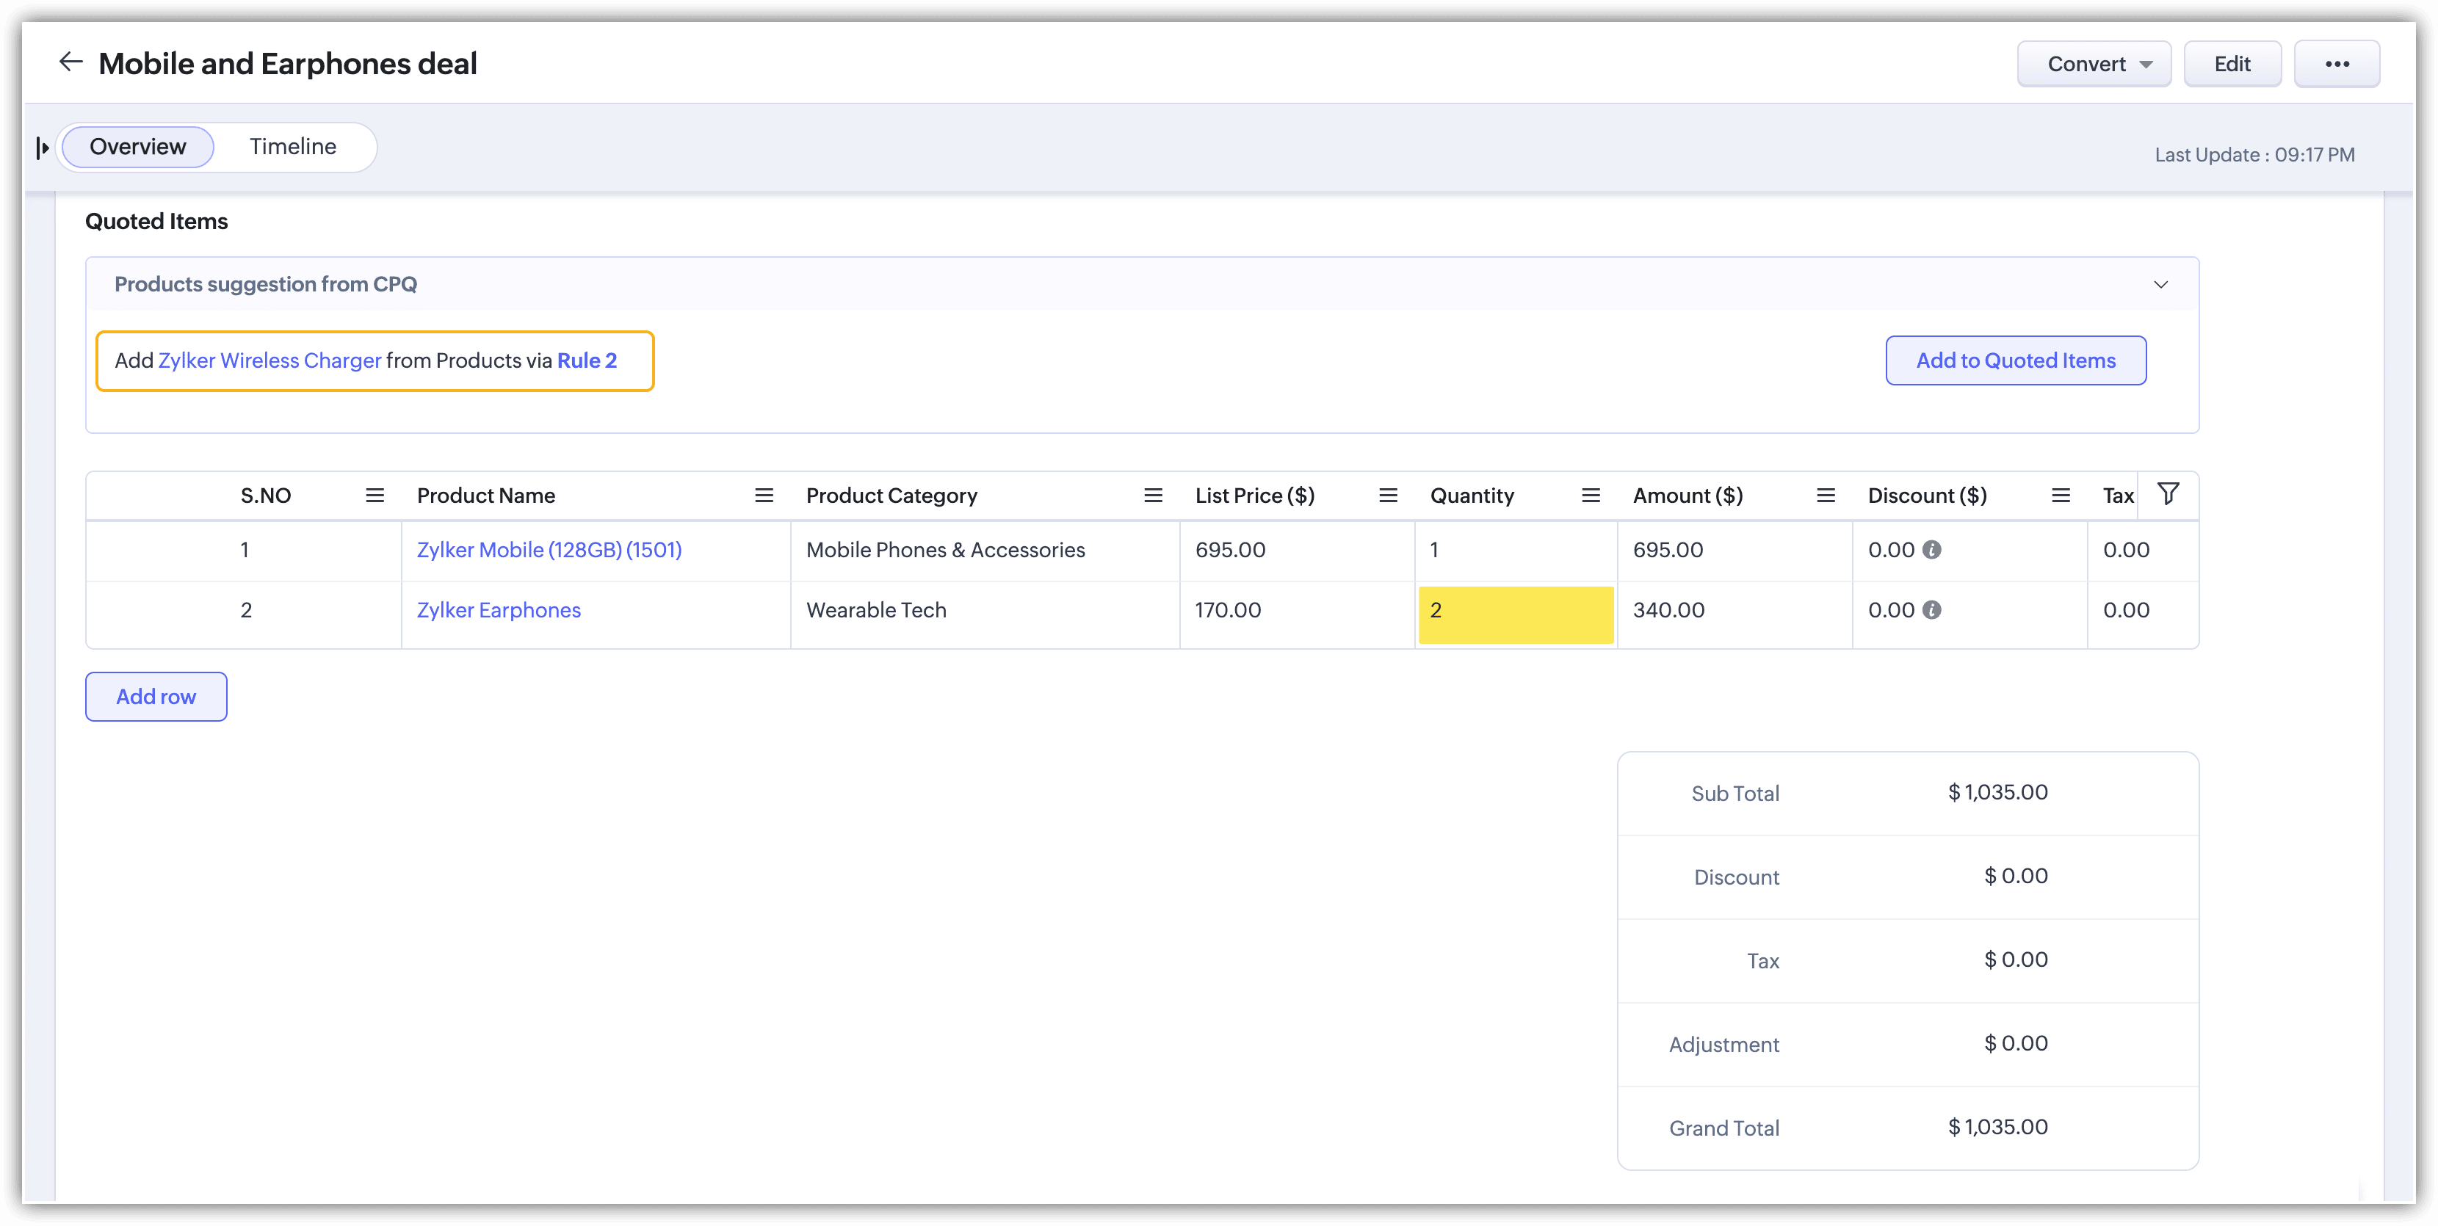Expand the left sidebar panel arrow
Image resolution: width=2438 pixels, height=1226 pixels.
tap(42, 148)
